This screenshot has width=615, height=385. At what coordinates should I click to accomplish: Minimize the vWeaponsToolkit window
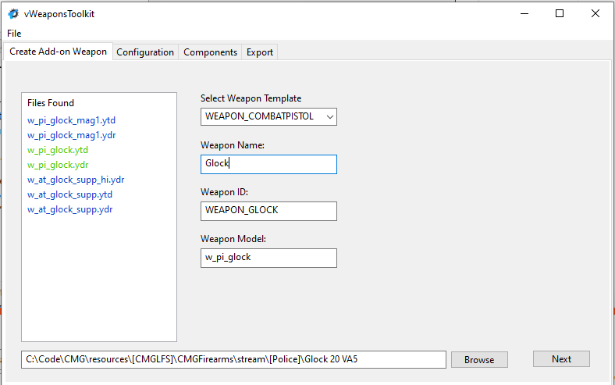click(x=524, y=14)
